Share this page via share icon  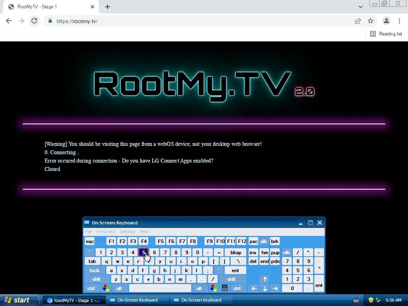pos(358,21)
